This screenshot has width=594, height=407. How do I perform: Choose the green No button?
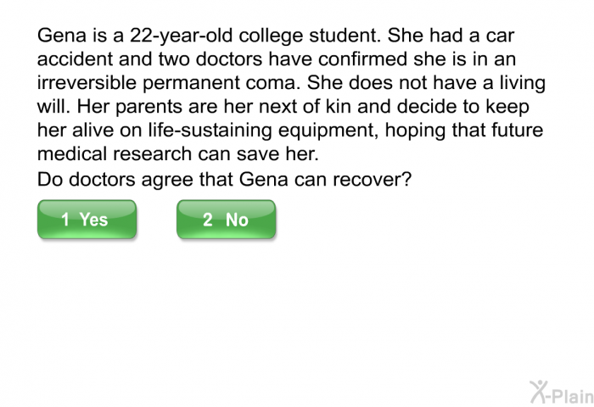click(227, 220)
